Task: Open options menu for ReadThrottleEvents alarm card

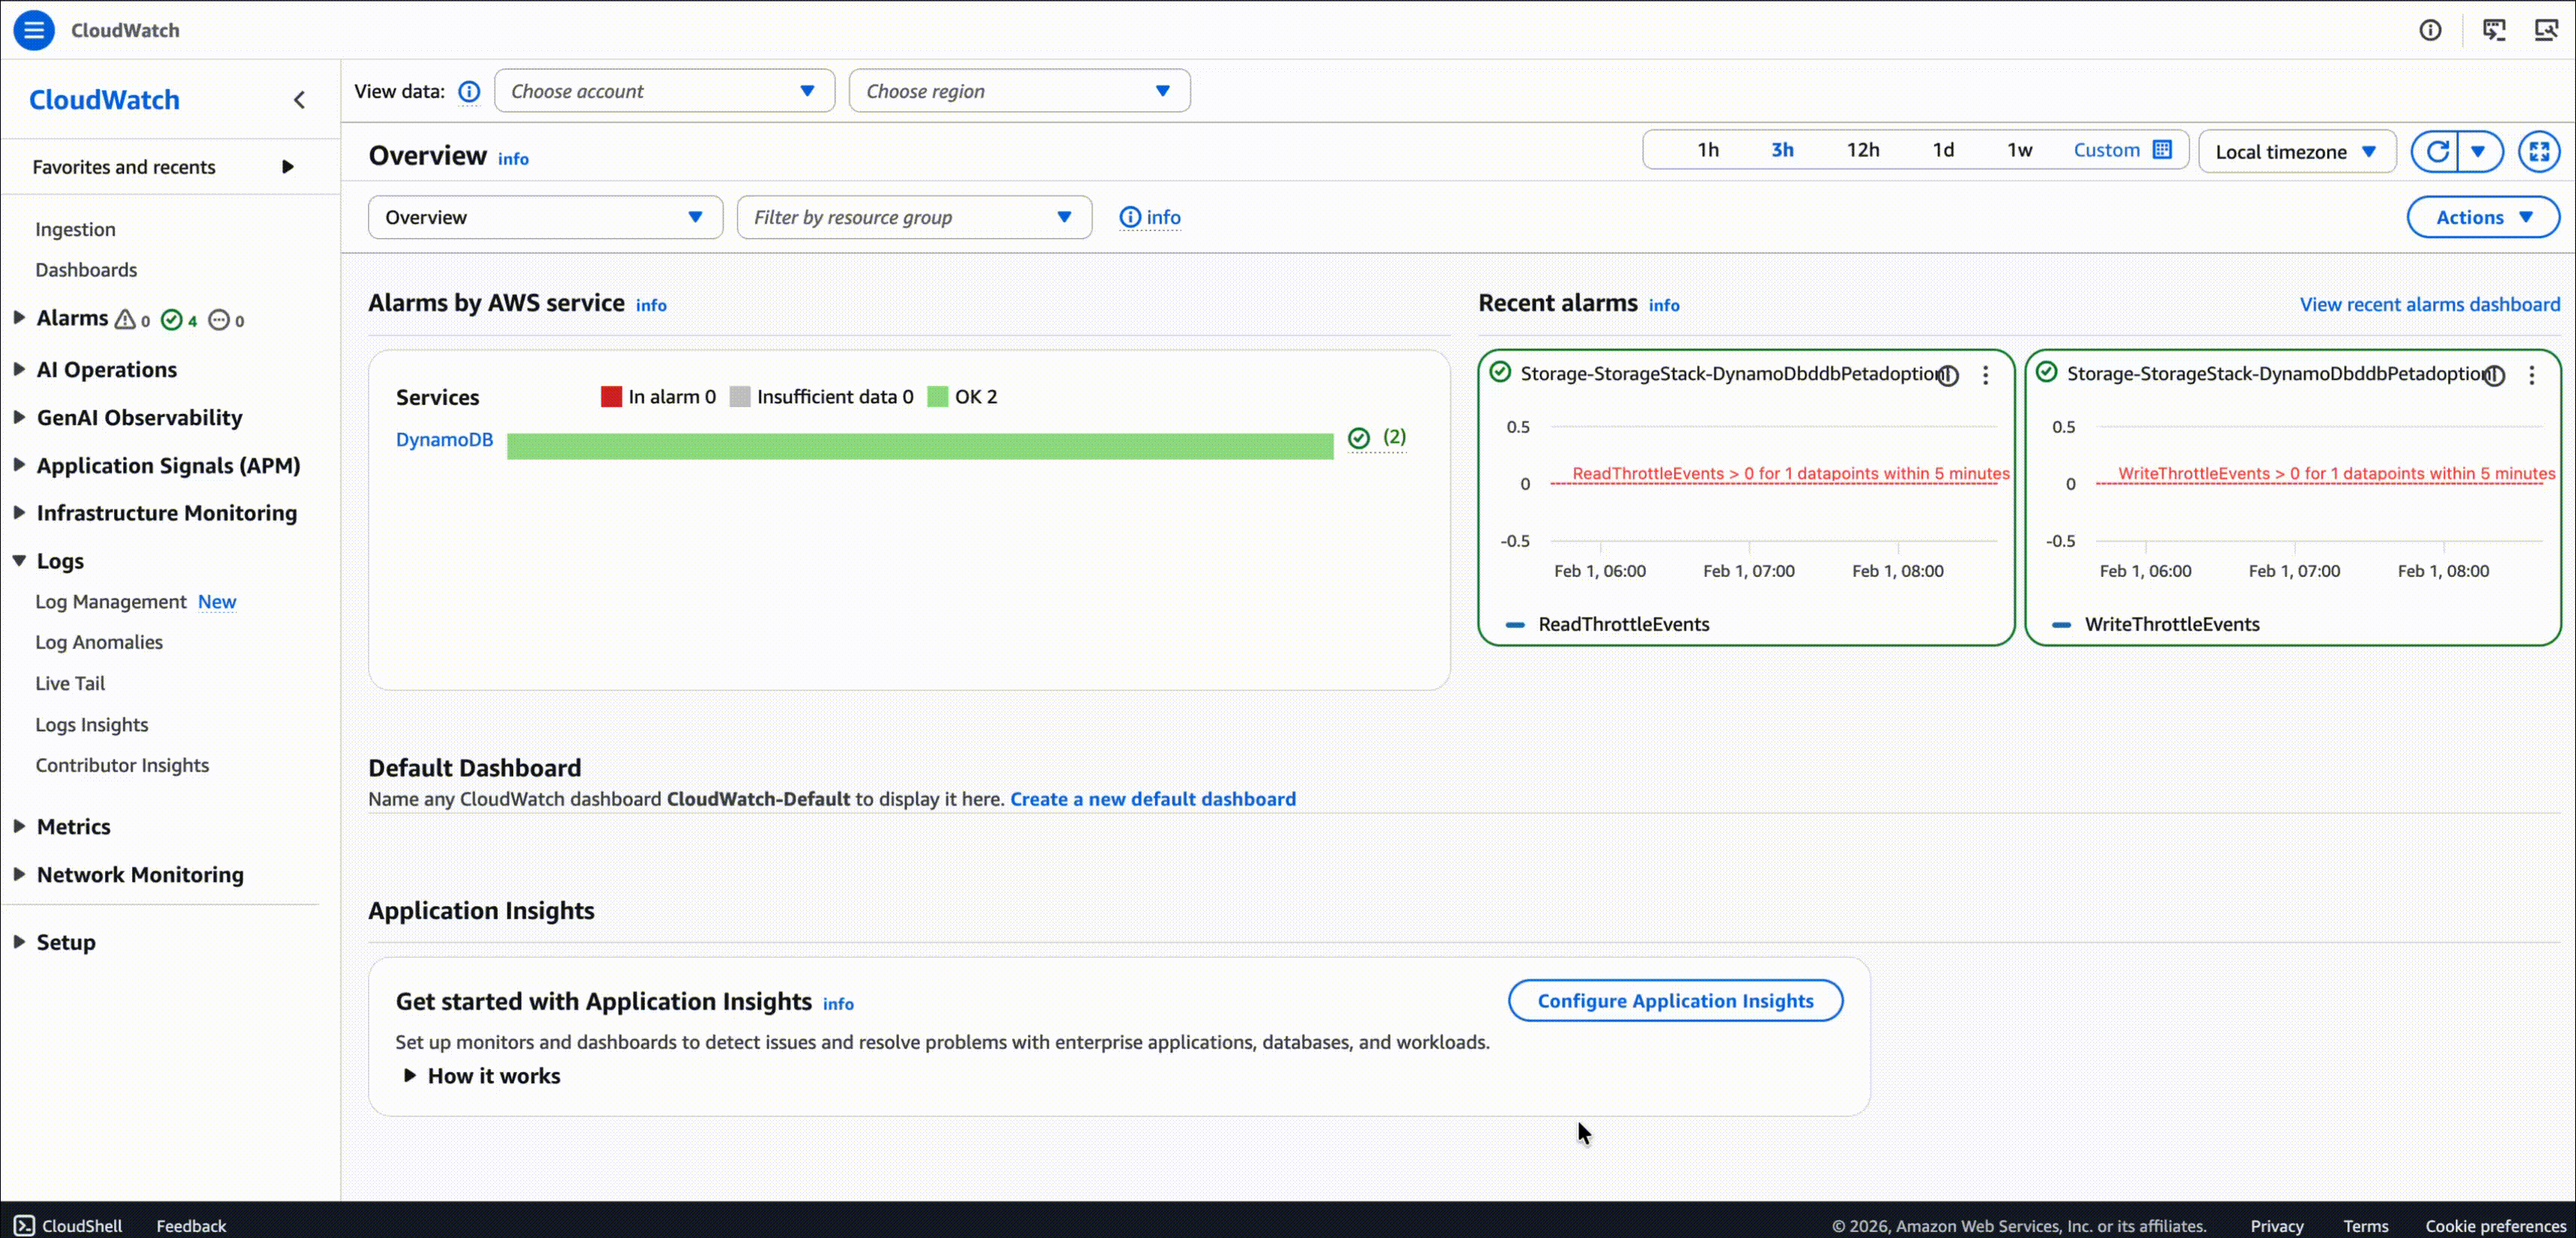Action: coord(1986,376)
